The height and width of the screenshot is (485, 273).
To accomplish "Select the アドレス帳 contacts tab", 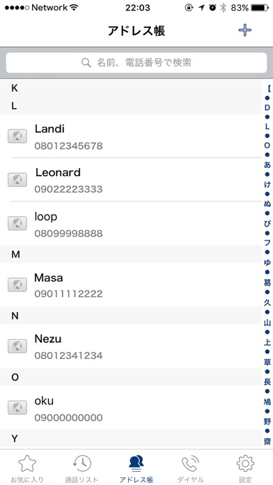I will (x=136, y=468).
